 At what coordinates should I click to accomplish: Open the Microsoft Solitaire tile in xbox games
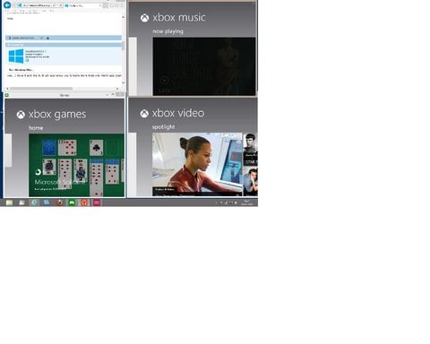[x=76, y=165]
